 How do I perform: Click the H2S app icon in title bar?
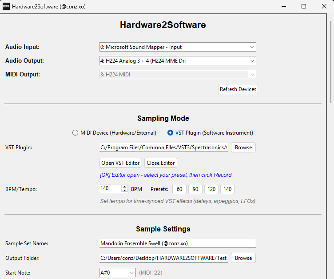(6, 6)
